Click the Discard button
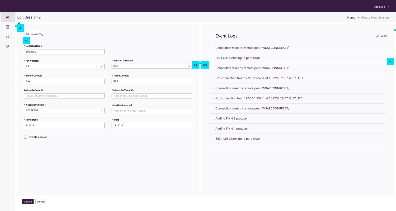The width and height of the screenshot is (396, 211). pos(41,202)
